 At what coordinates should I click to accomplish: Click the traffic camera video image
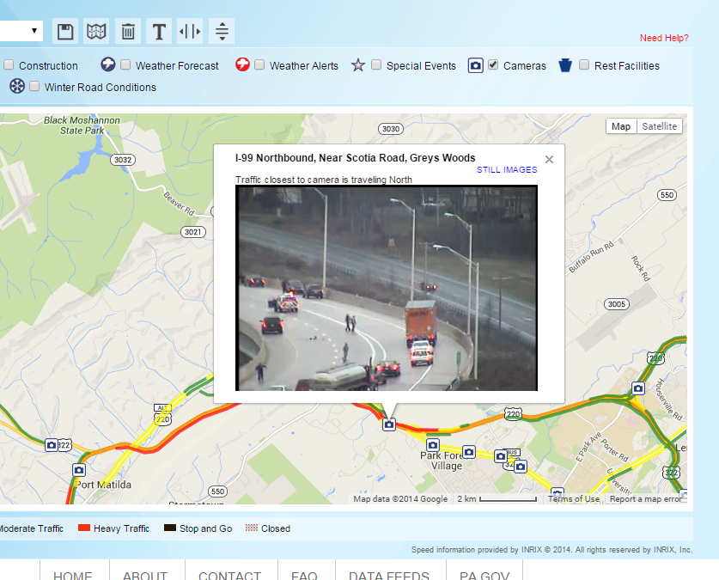coord(386,288)
